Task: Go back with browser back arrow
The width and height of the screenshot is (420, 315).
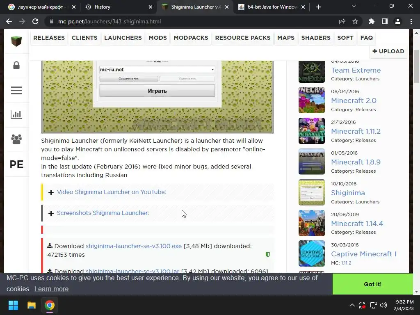Action: point(9,21)
